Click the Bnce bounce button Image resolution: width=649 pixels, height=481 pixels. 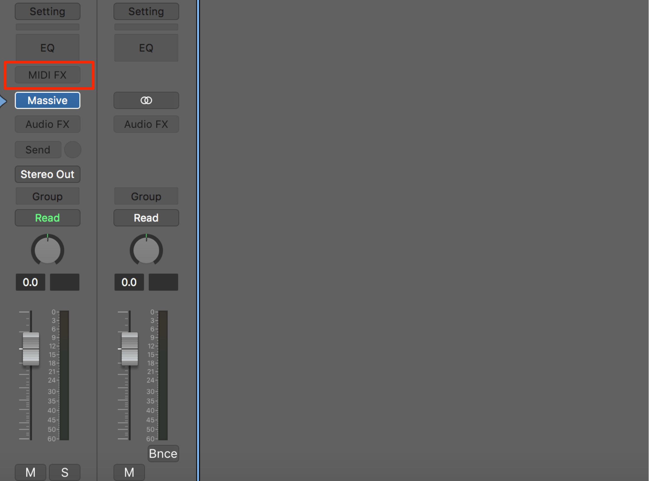[x=163, y=454]
